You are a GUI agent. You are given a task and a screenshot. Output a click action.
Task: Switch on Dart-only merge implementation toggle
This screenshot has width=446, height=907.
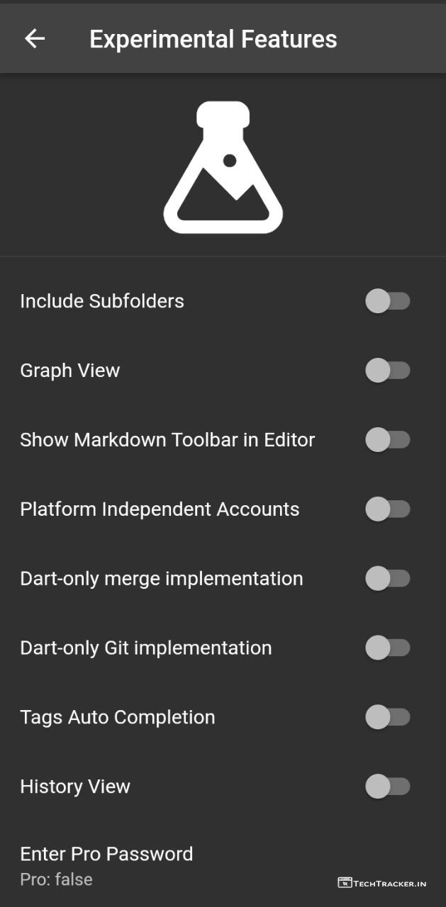[x=387, y=579]
